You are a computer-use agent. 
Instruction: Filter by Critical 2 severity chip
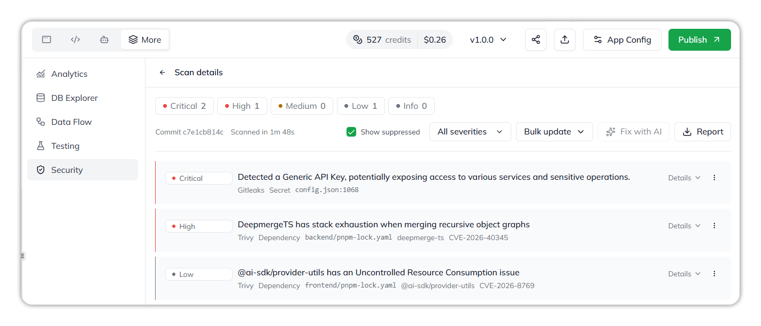tap(185, 106)
